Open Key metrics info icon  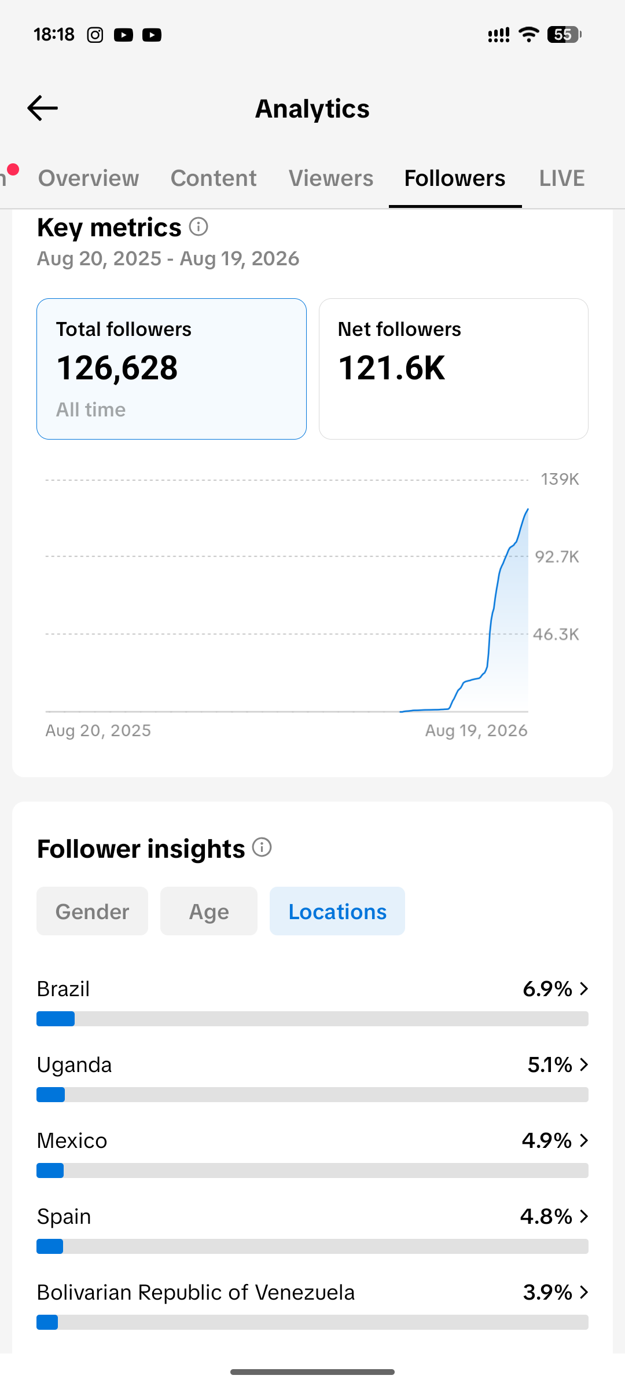click(198, 226)
